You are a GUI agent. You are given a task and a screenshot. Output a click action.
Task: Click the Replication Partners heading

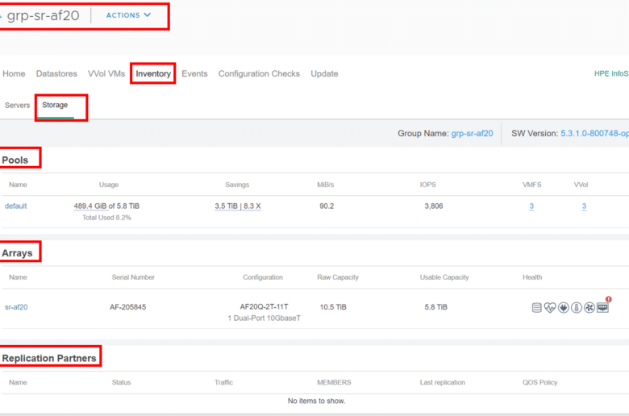[x=49, y=358]
